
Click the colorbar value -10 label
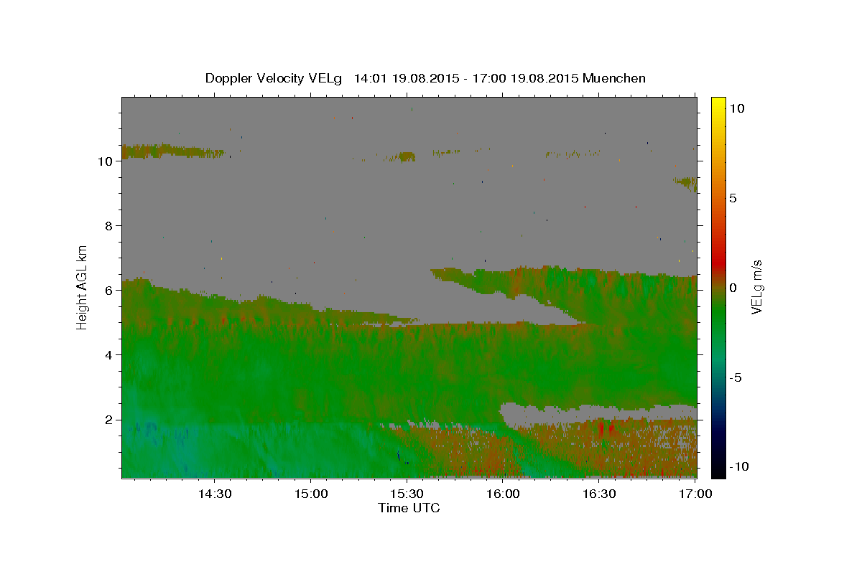click(738, 467)
